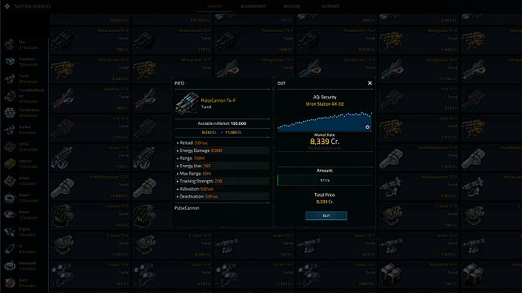Click the PulseCannon T4-F turret icon in Info
Image resolution: width=522 pixels, height=293 pixels.
[x=187, y=103]
